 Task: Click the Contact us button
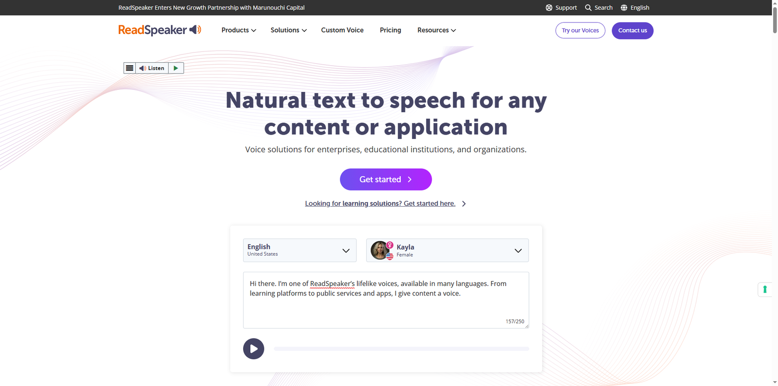point(633,30)
